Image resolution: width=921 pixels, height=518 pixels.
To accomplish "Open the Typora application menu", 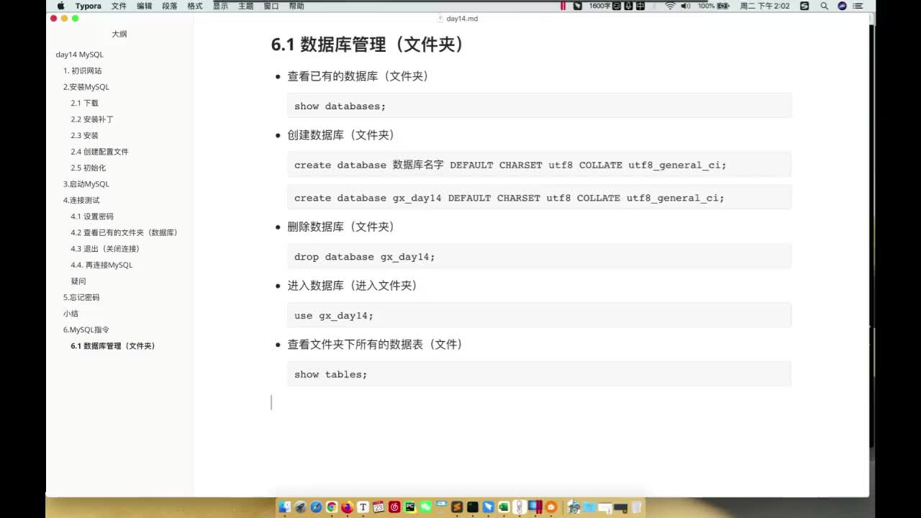I will click(88, 6).
